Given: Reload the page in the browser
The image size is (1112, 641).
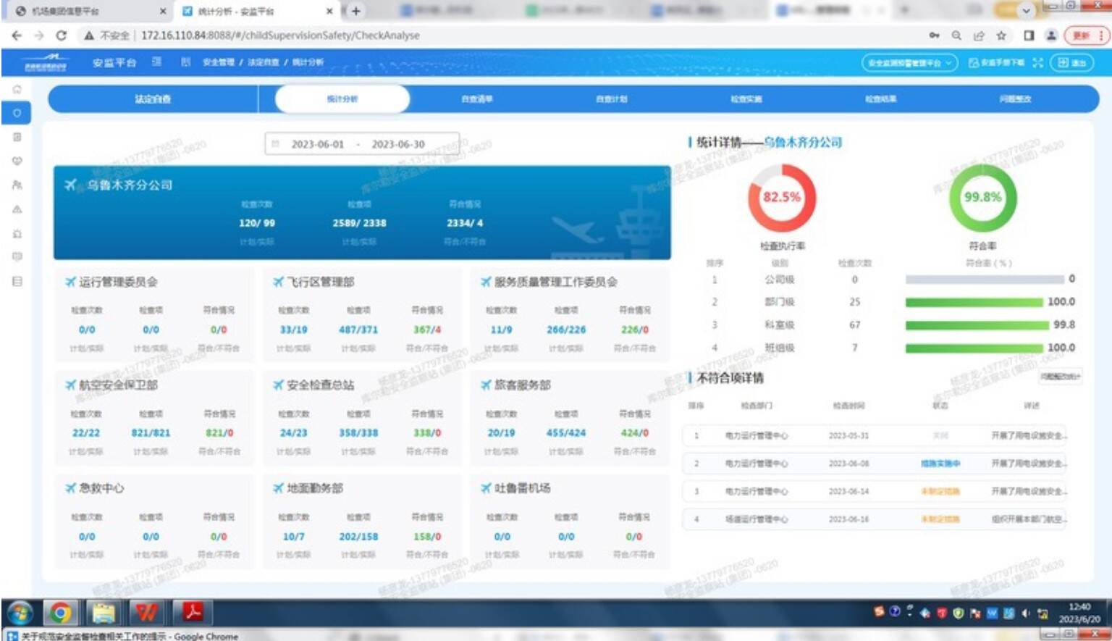Looking at the screenshot, I should coord(62,35).
